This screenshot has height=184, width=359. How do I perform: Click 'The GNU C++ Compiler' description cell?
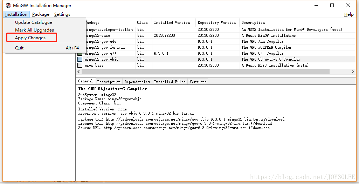pyautogui.click(x=262, y=53)
